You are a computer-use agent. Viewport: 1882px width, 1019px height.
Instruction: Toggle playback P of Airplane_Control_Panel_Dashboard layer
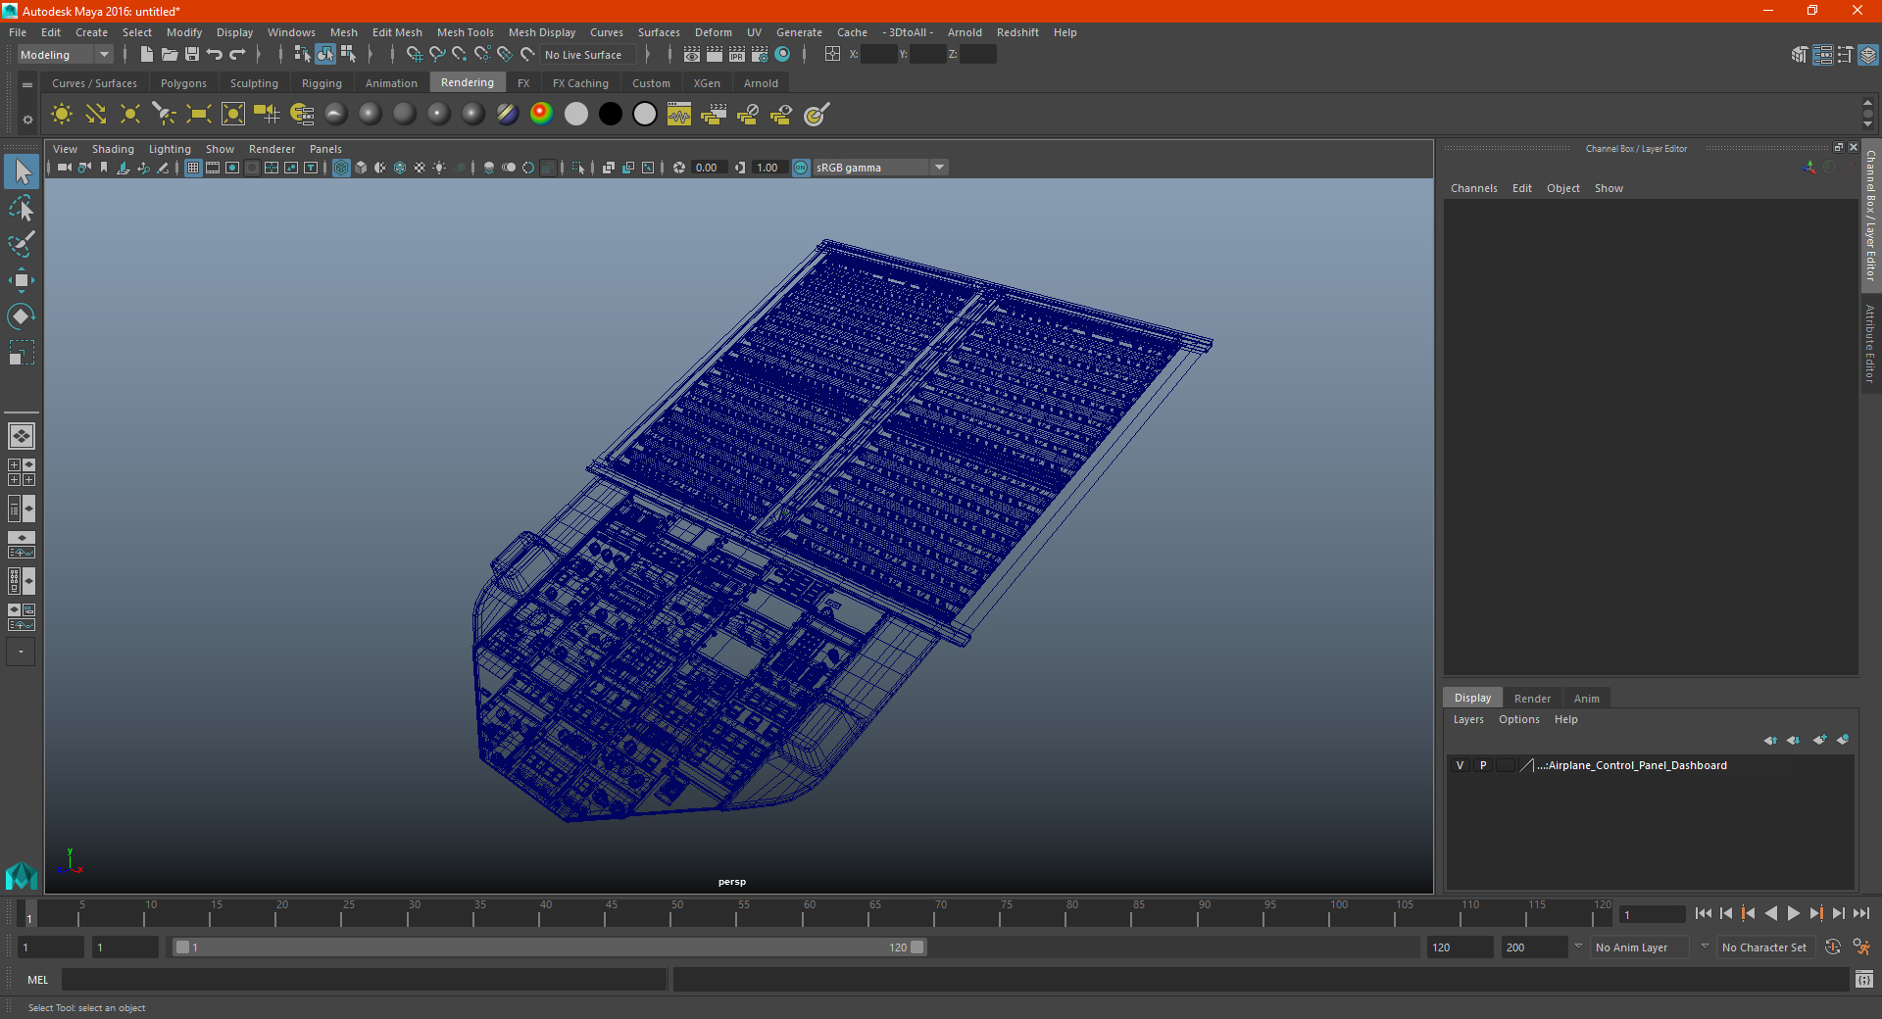[x=1483, y=765]
